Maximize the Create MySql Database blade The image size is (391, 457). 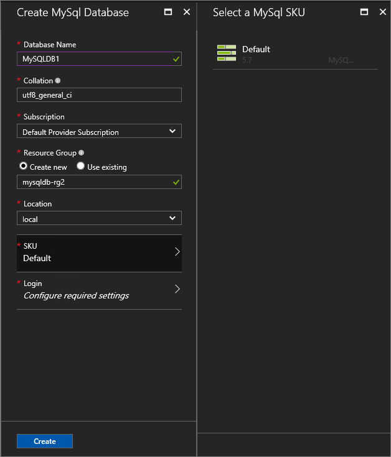167,12
